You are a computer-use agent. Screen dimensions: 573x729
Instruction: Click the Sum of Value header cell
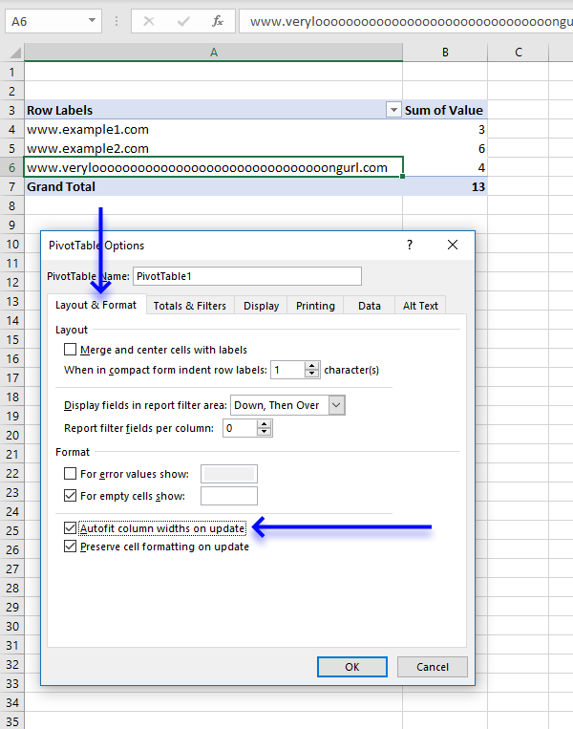[x=445, y=110]
